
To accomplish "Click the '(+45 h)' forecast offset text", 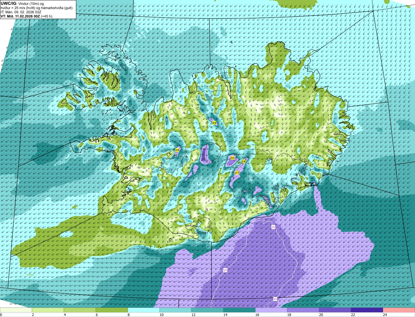I will coord(47,16).
